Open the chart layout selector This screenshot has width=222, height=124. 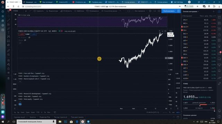pyautogui.click(x=129, y=11)
